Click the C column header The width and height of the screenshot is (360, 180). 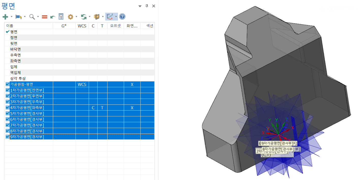click(93, 26)
